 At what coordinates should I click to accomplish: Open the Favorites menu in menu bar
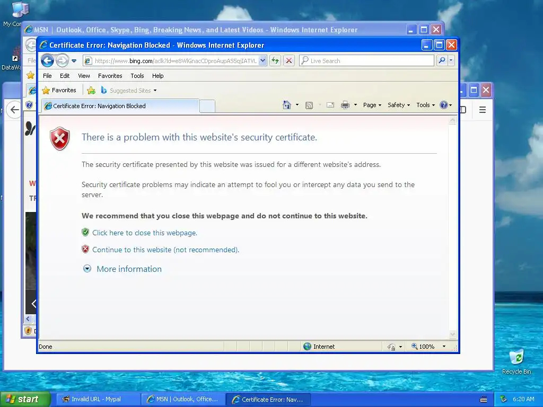110,76
